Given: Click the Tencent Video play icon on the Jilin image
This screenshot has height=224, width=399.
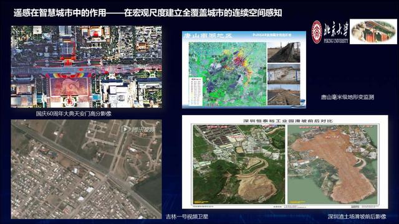Looking at the screenshot, I should (125, 129).
